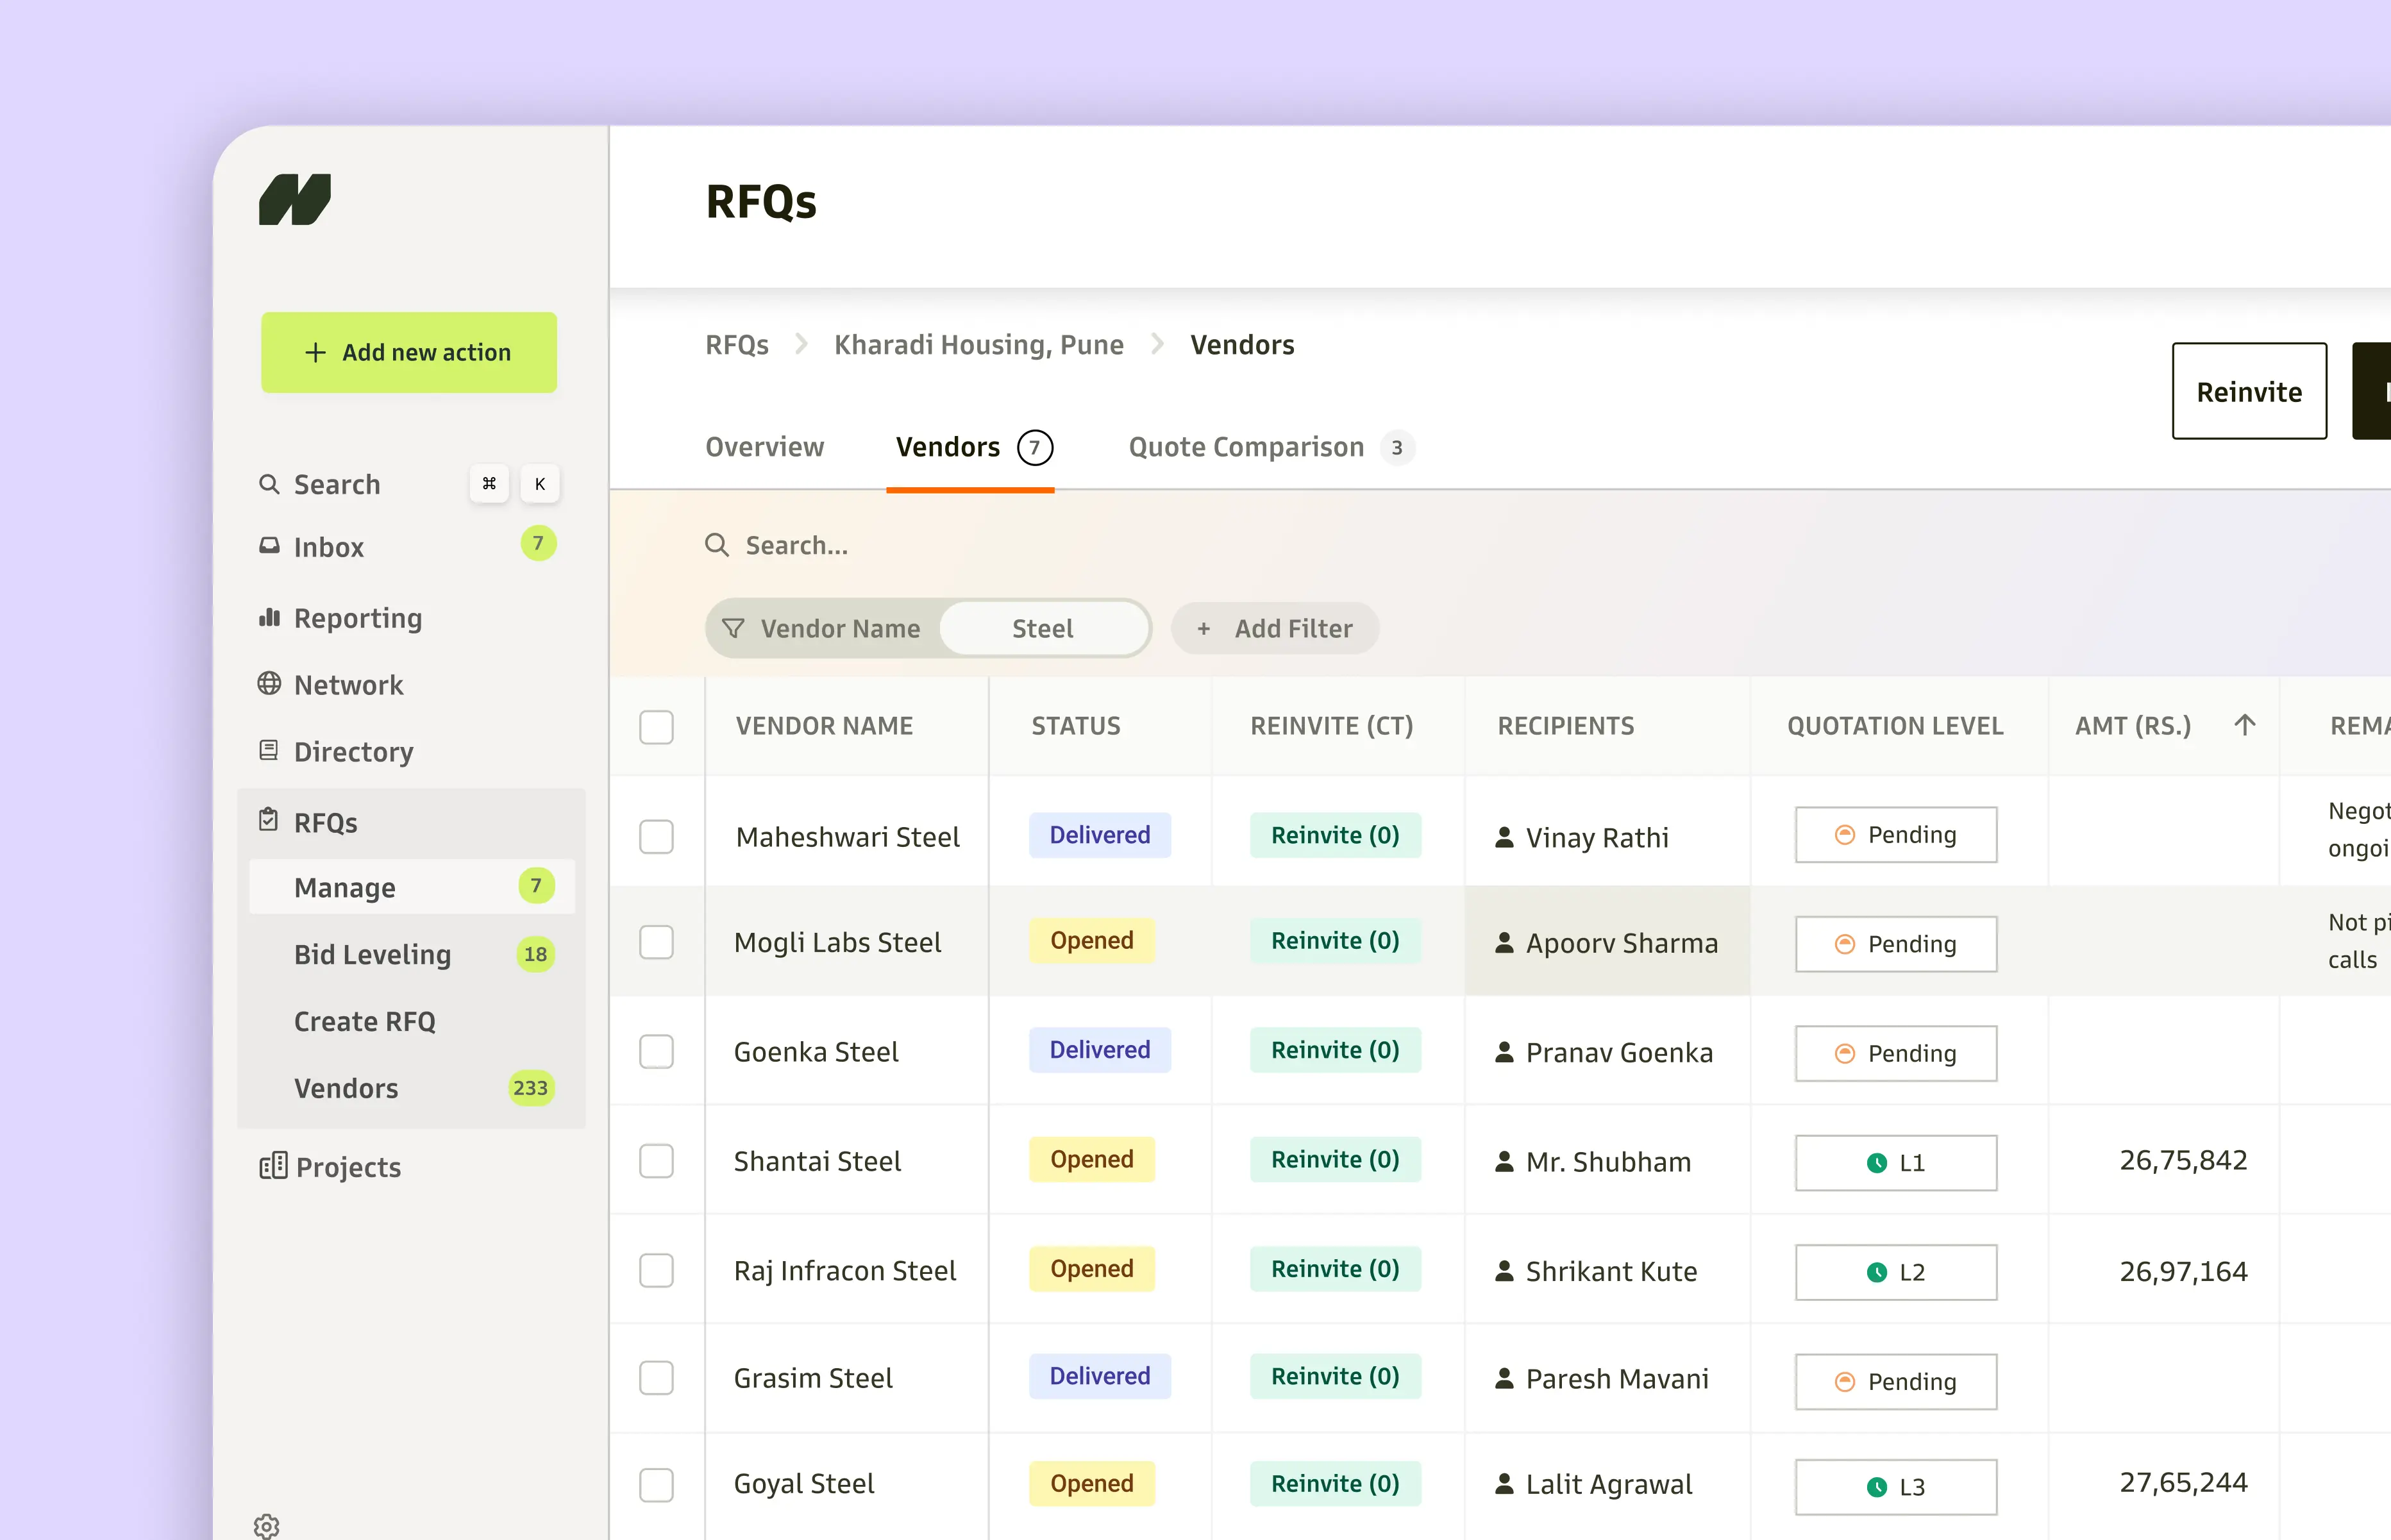The image size is (2391, 1540).
Task: Focus the vendor Search field
Action: [x=797, y=545]
